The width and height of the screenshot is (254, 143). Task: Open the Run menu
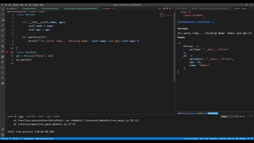pyautogui.click(x=30, y=5)
